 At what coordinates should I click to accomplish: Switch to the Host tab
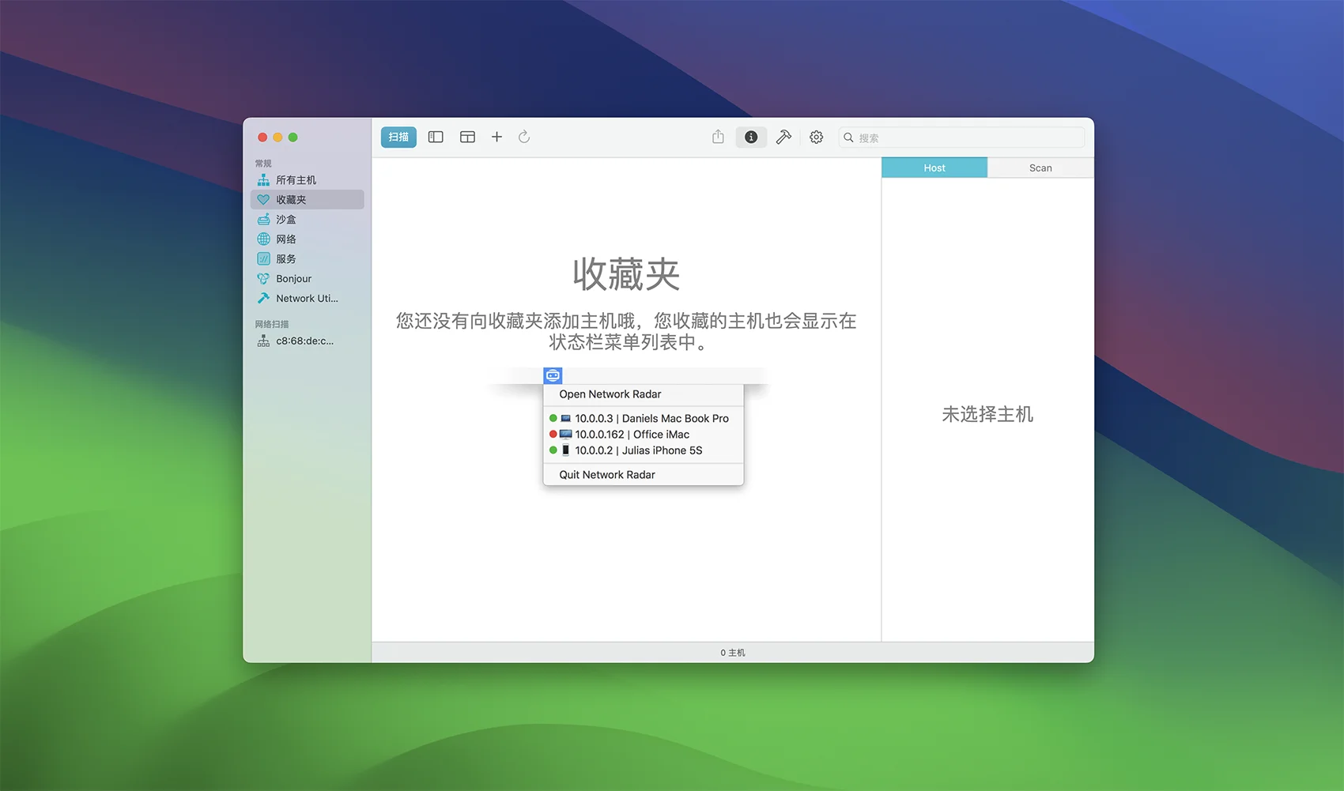[x=934, y=168]
